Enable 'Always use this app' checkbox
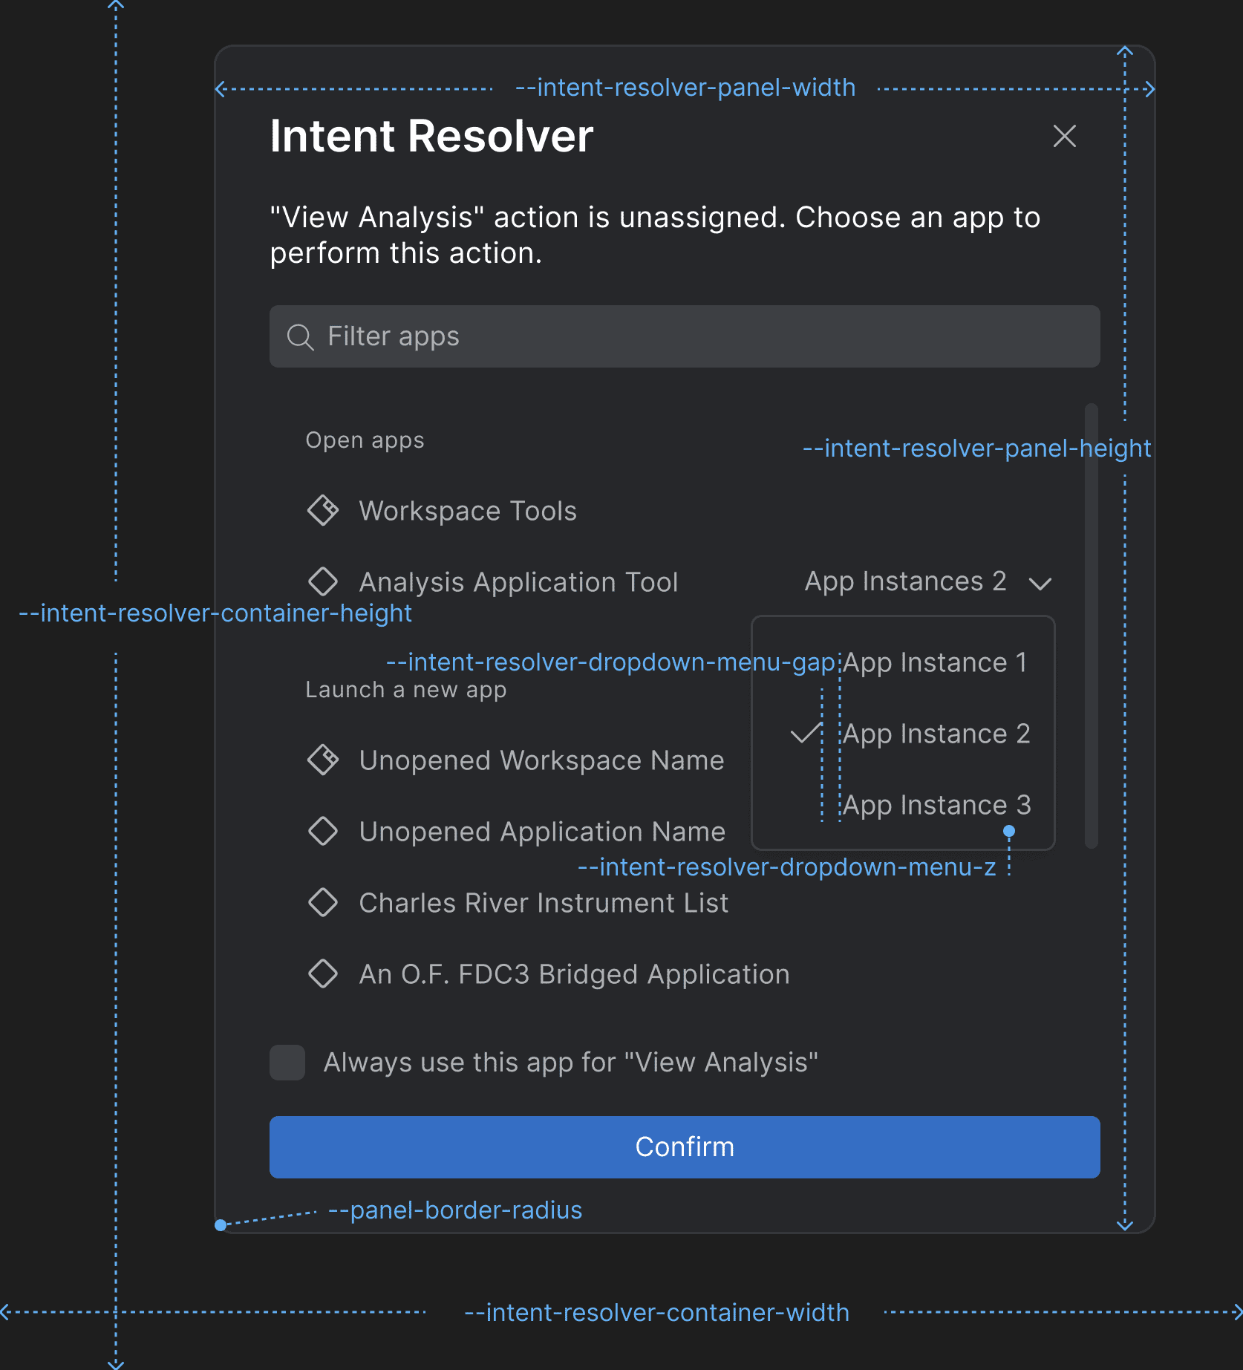The height and width of the screenshot is (1370, 1243). 287,1063
